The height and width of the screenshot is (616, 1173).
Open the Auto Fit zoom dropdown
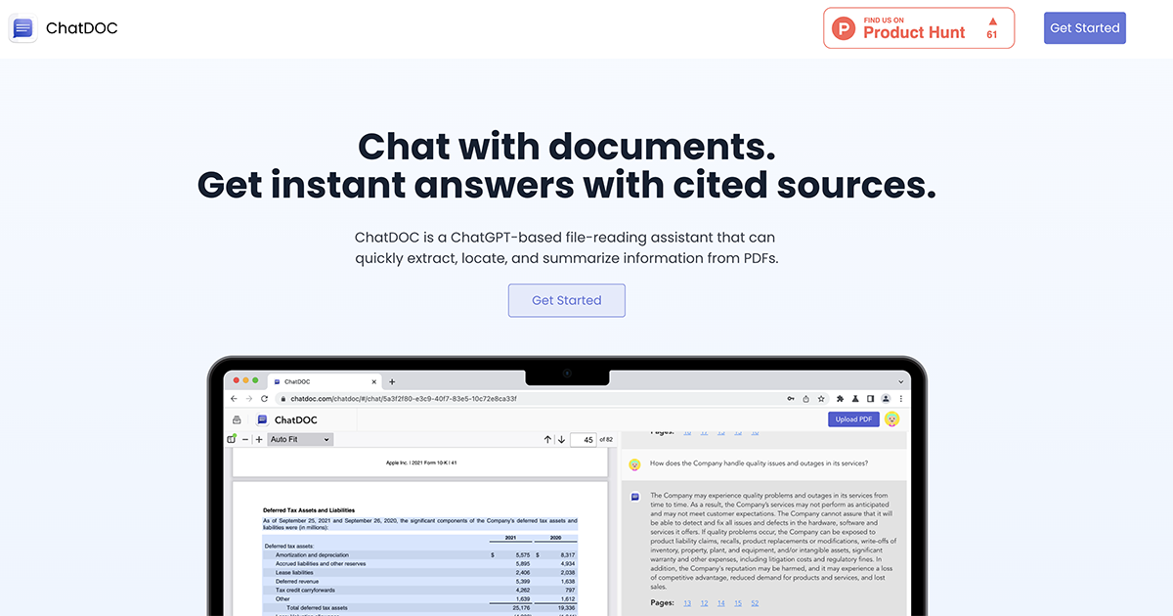tap(300, 439)
